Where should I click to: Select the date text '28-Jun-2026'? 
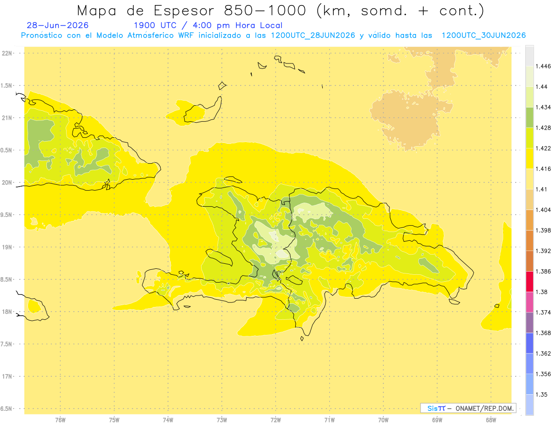coord(58,25)
